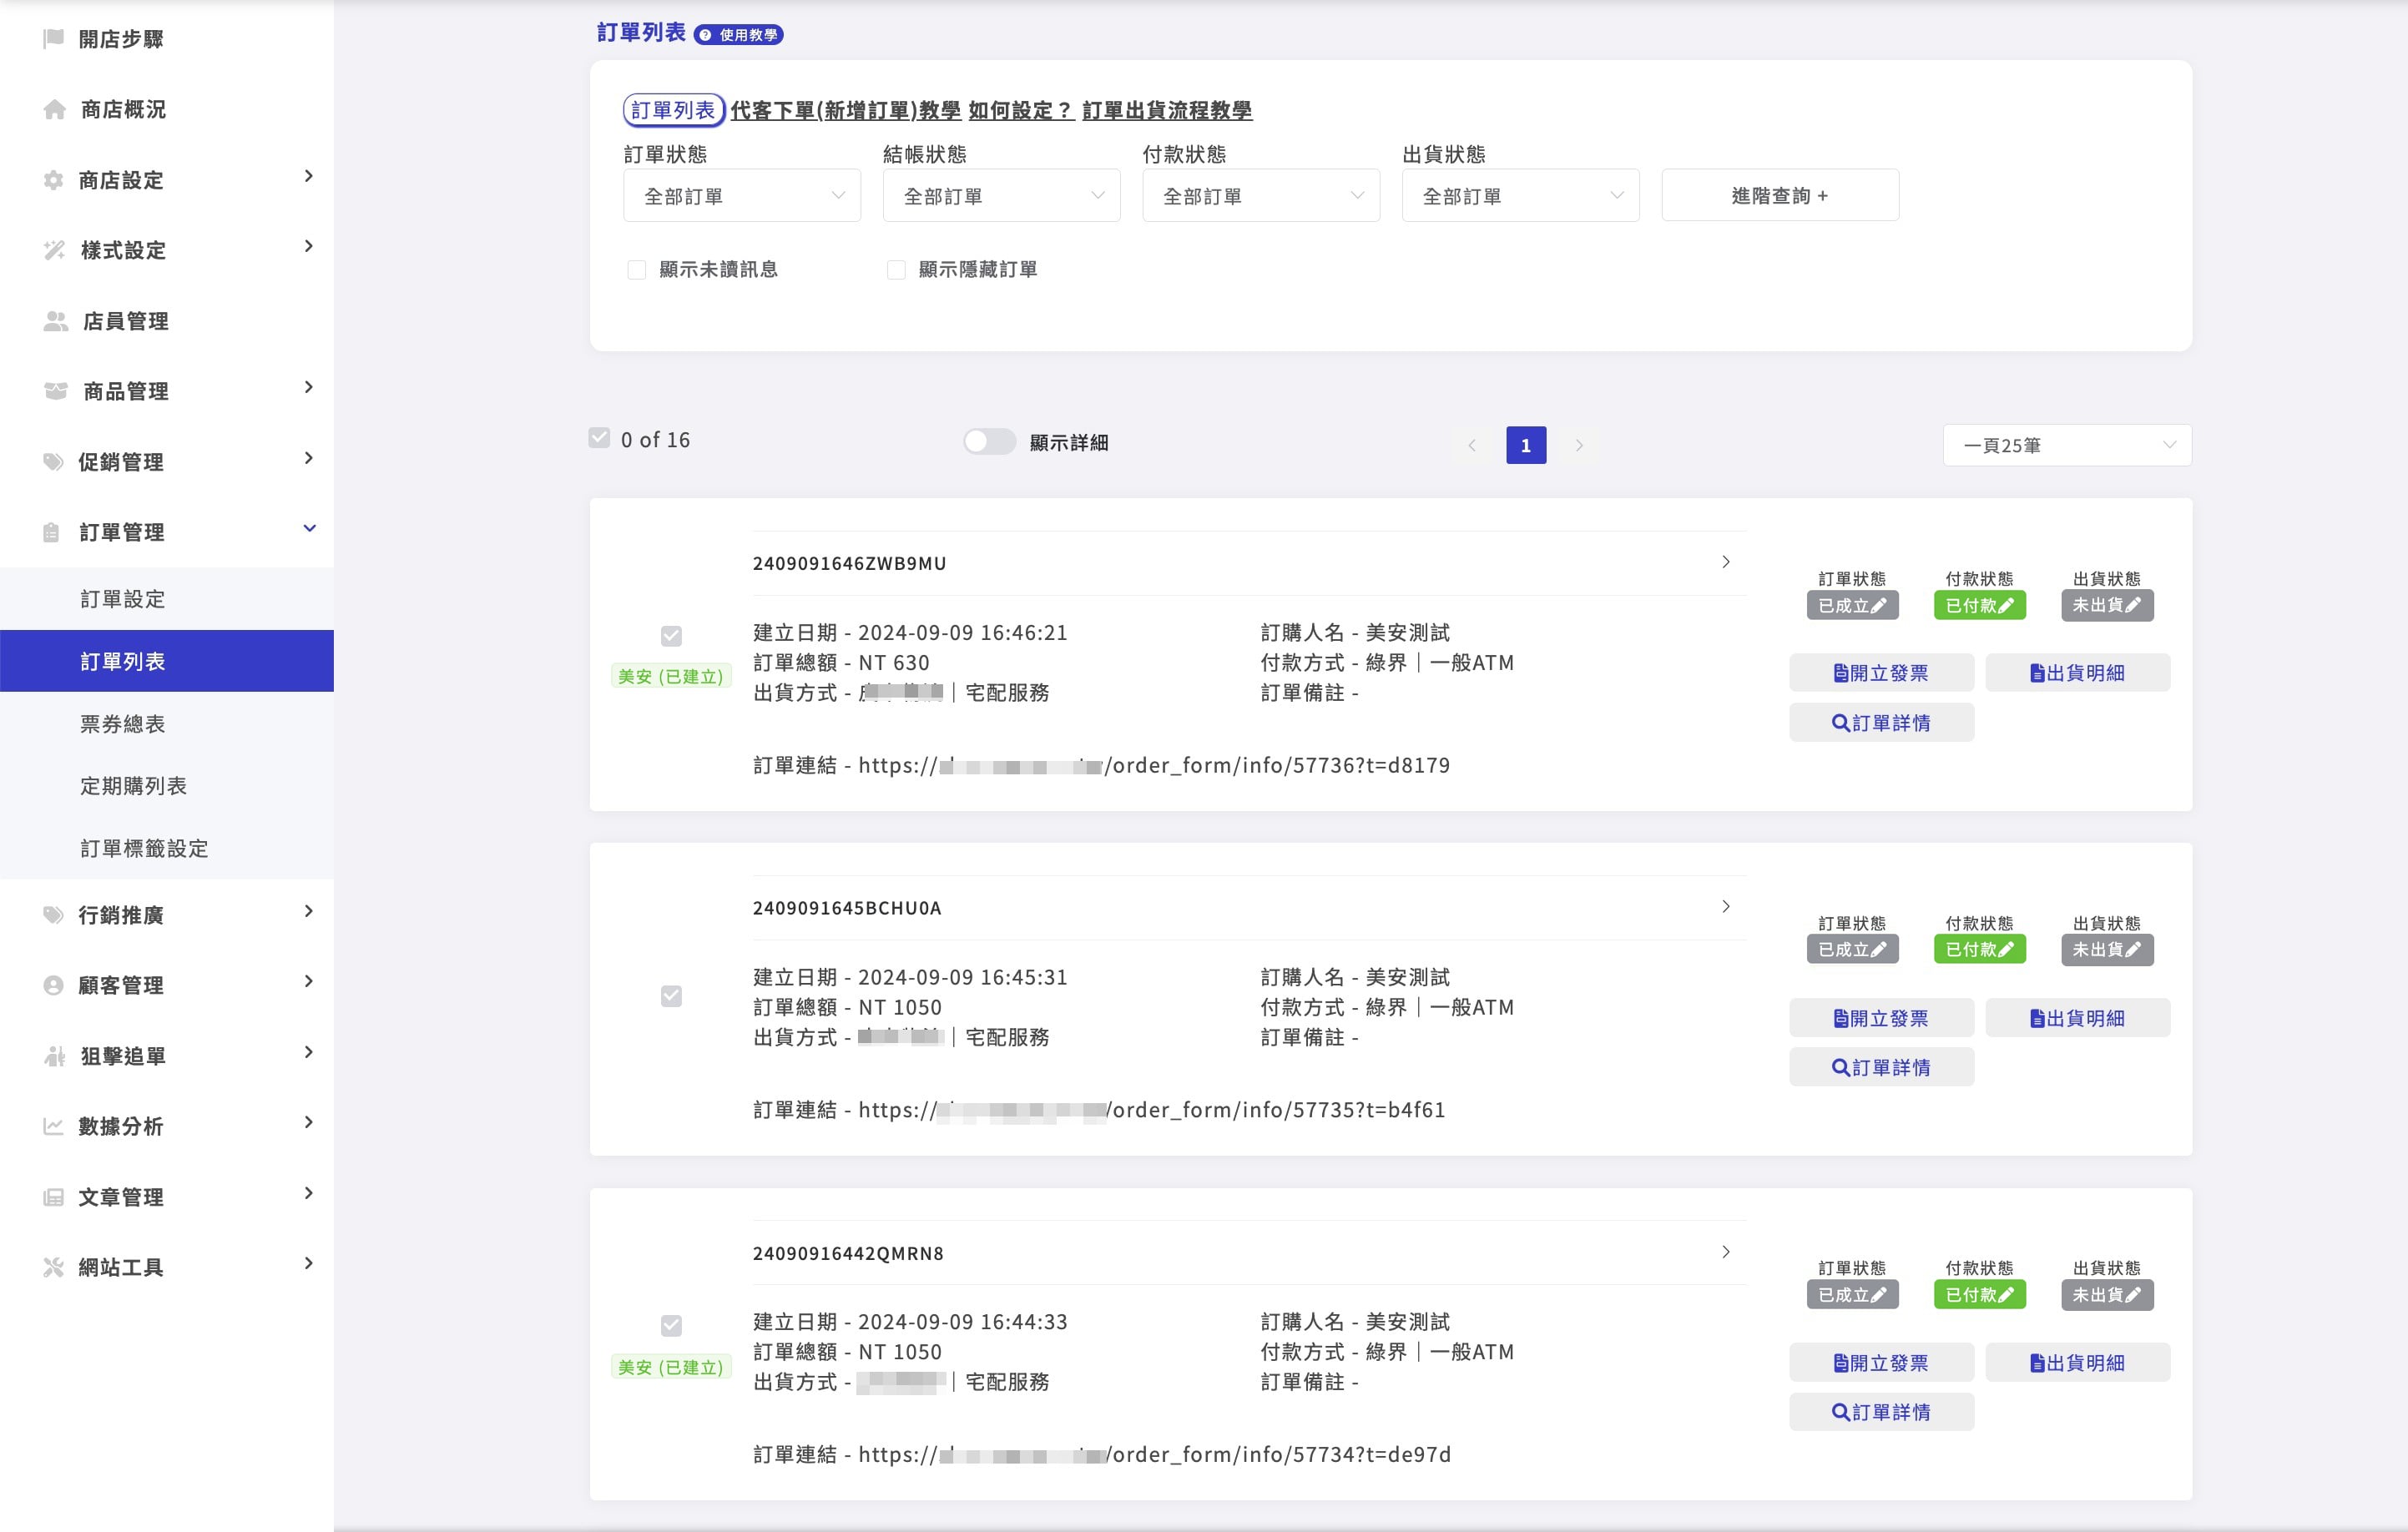This screenshot has width=2408, height=1532.
Task: Open the 代客下單(新增訂單)教學 link
Action: [x=845, y=111]
